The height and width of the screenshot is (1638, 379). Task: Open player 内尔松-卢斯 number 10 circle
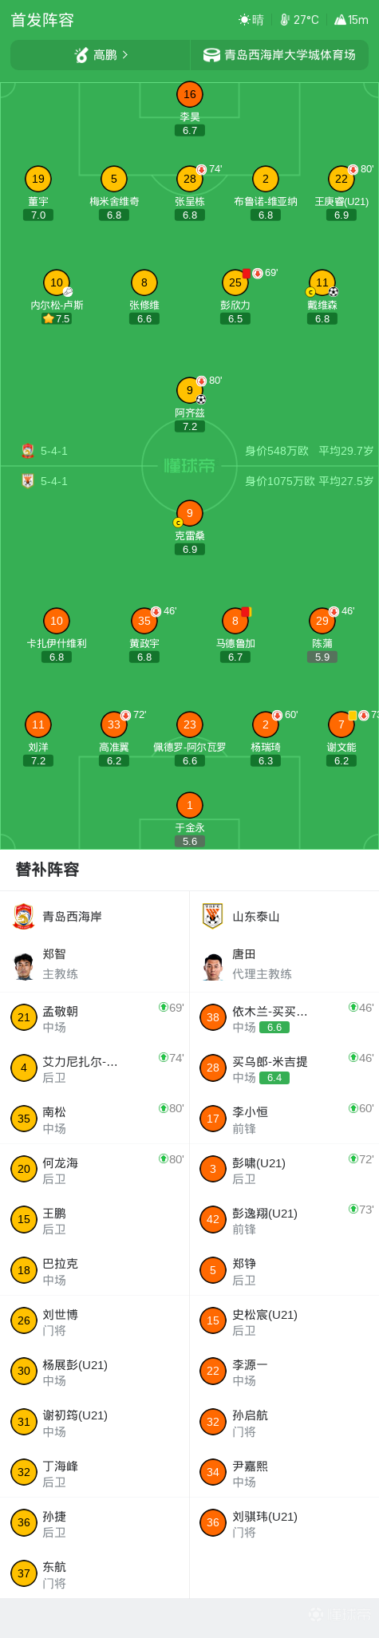click(x=57, y=282)
